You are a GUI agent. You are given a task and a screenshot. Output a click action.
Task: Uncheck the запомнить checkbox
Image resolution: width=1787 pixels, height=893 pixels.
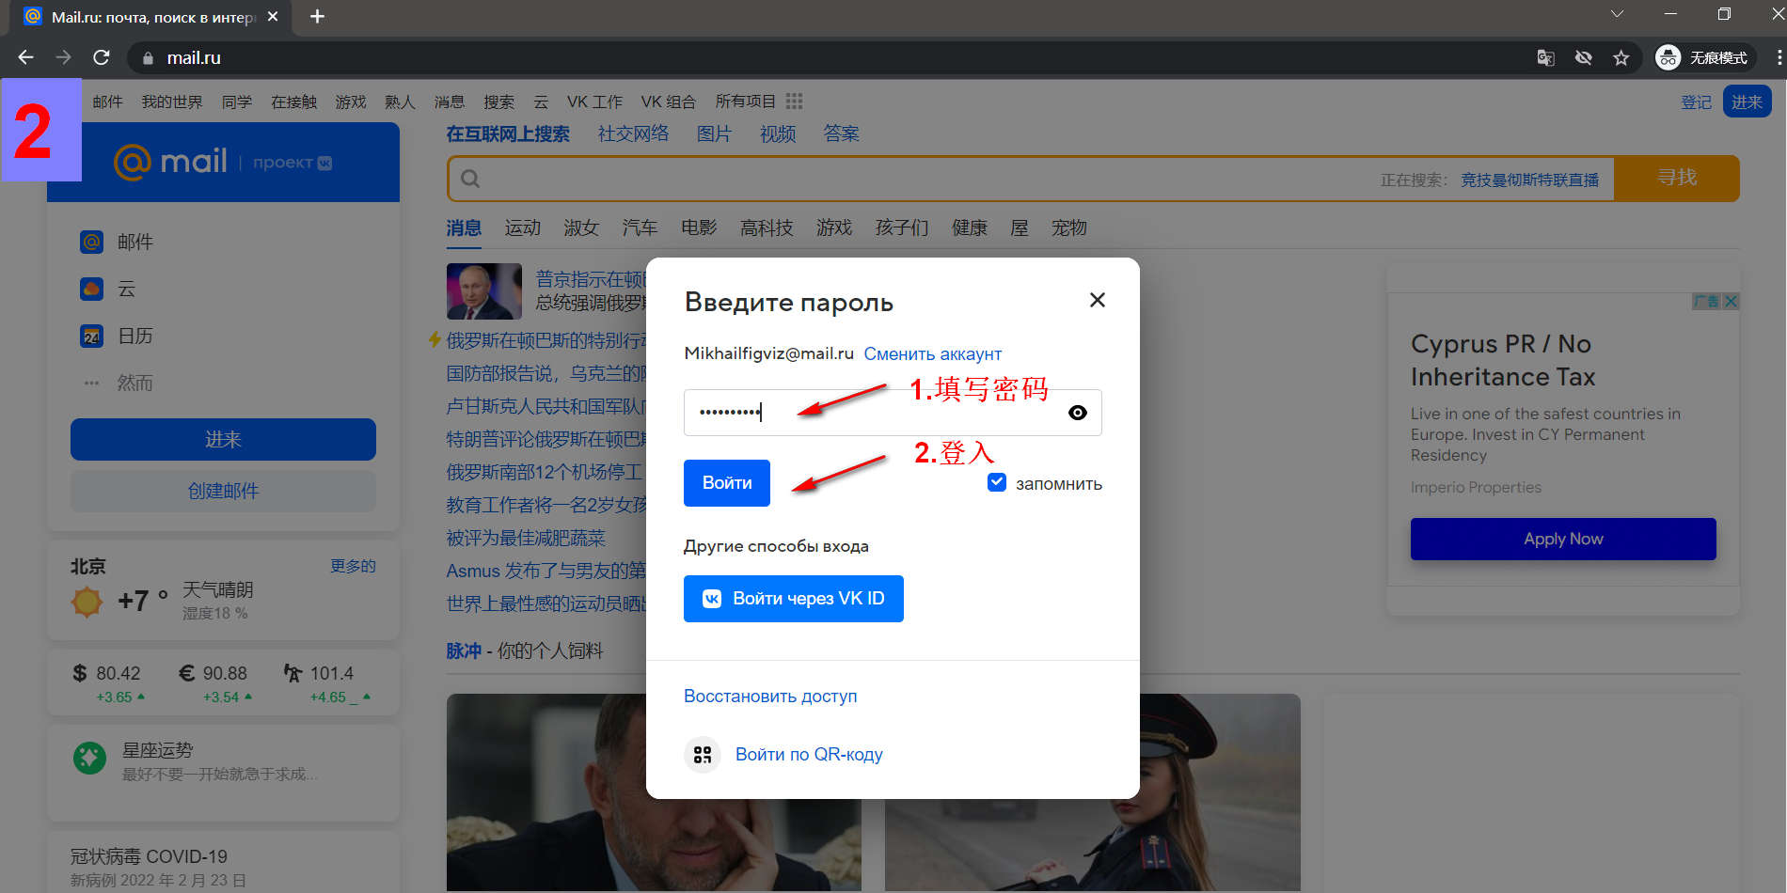(x=997, y=482)
